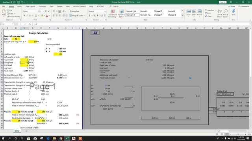Open Conditional Formatting icon
Screen dimensions: 252x141
tap(113, 11)
